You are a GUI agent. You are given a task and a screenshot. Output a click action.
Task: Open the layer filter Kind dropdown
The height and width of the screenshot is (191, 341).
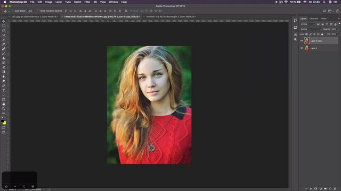pyautogui.click(x=307, y=24)
